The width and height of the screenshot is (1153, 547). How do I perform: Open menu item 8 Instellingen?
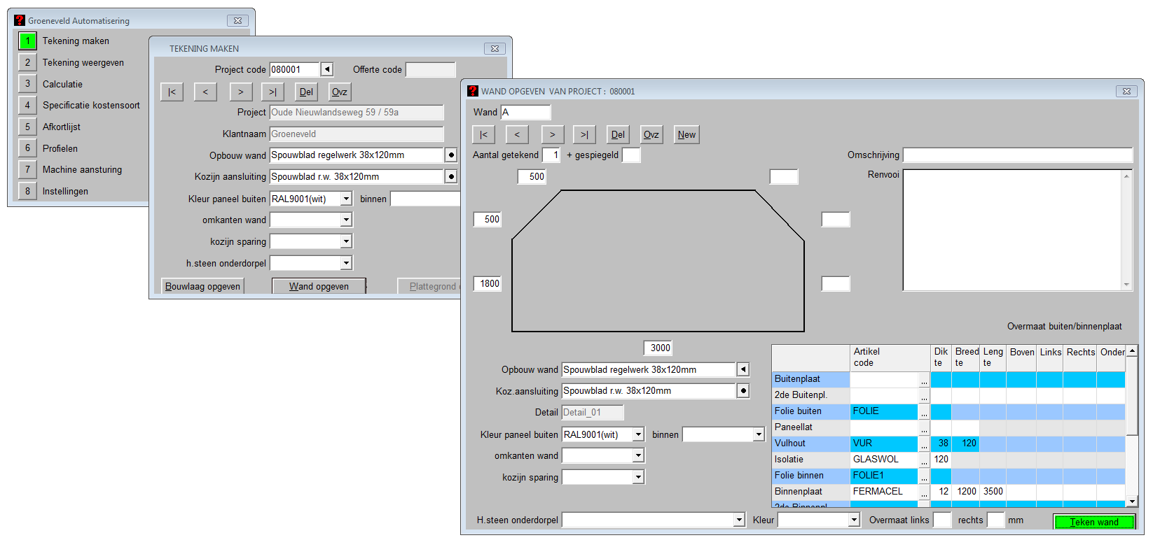[65, 191]
